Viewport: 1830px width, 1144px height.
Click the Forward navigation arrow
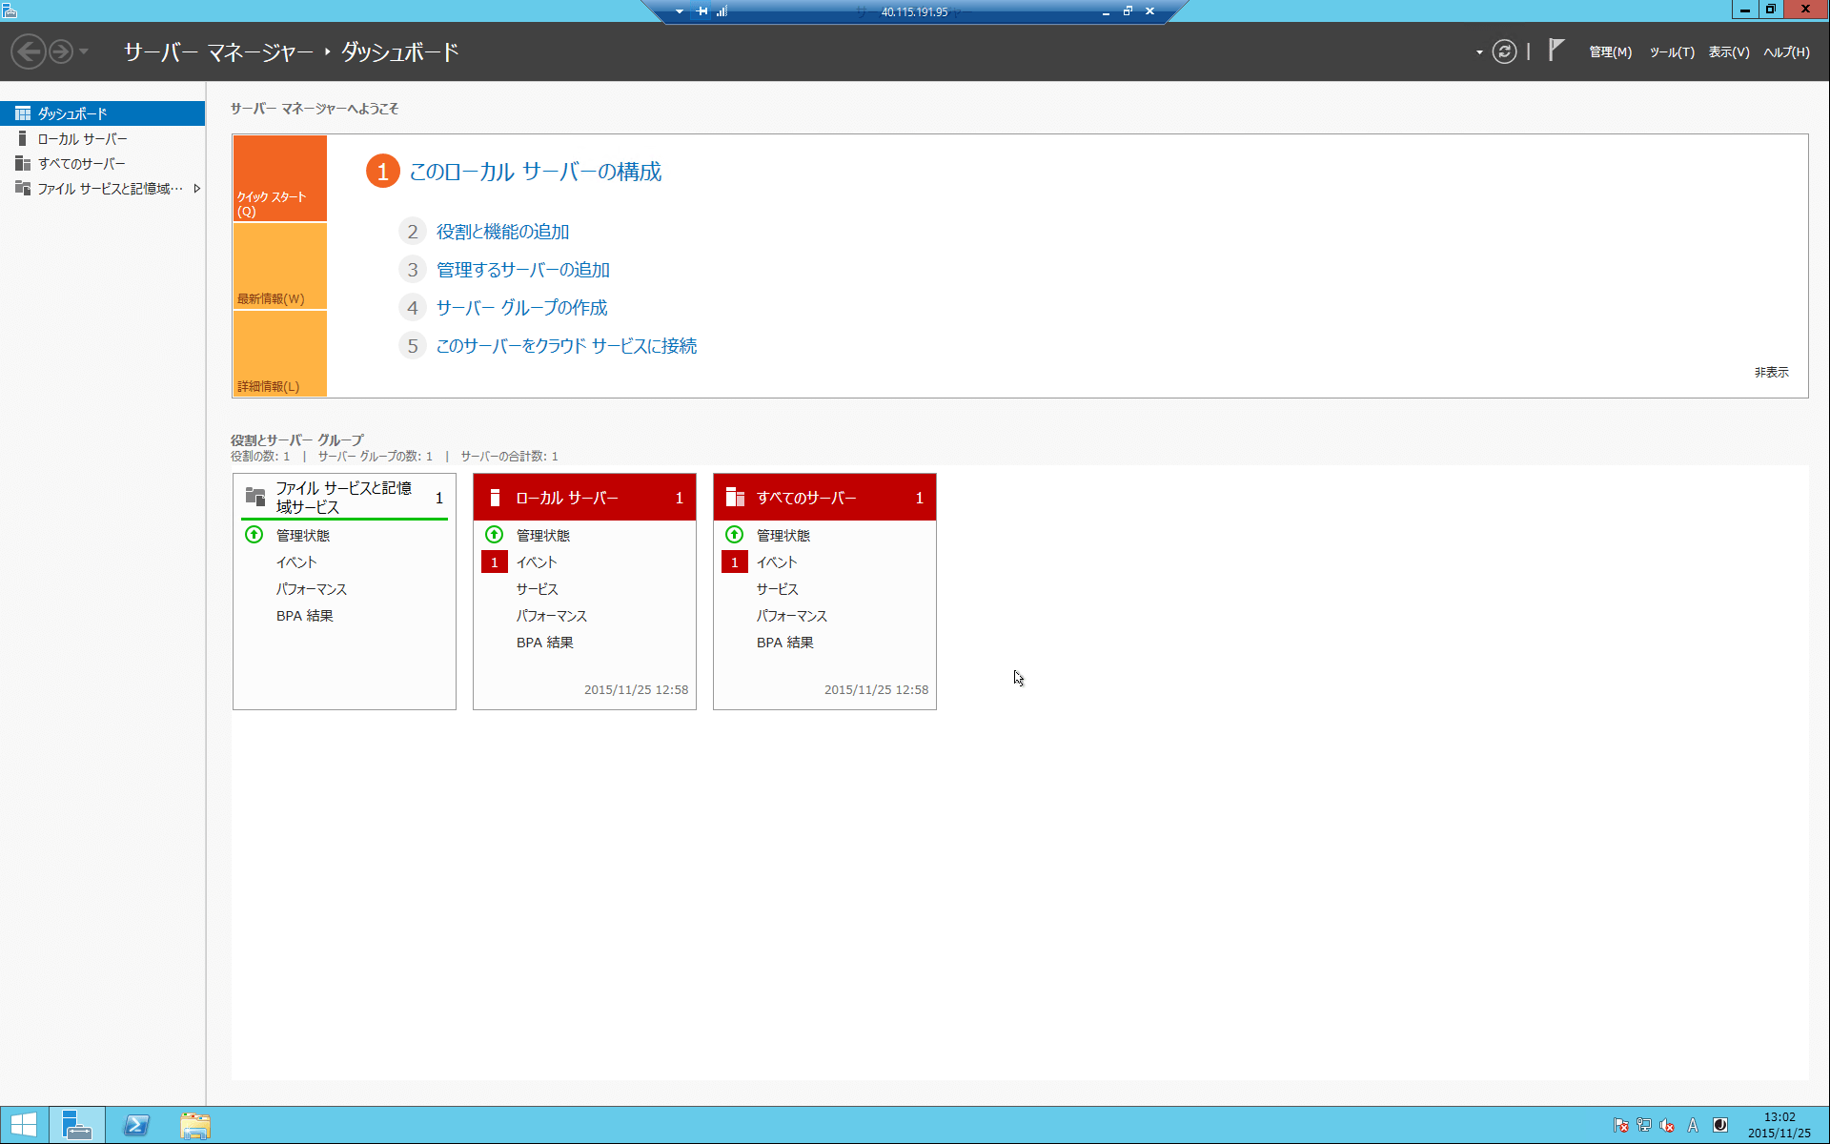61,51
